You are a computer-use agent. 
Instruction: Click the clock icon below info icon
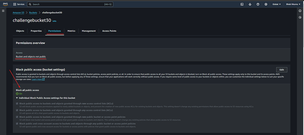300,17
